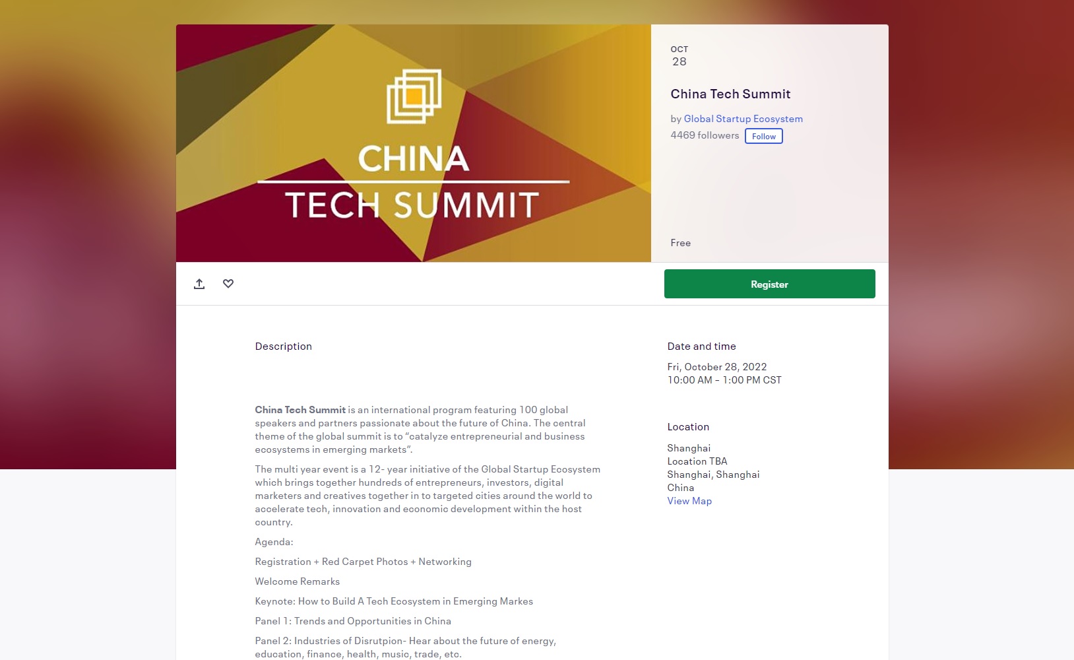Select the heart icon to like China Tech Summit
The width and height of the screenshot is (1074, 660).
click(228, 283)
